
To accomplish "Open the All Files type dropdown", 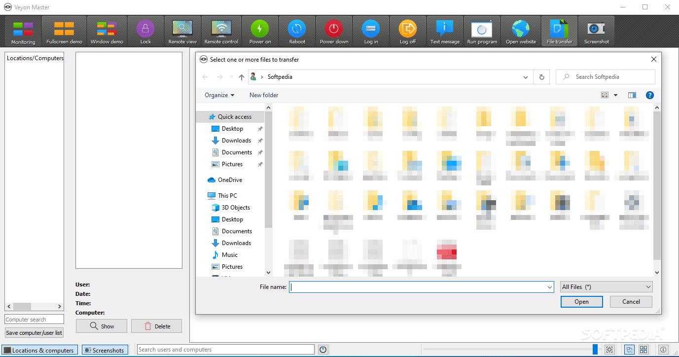I will (606, 286).
